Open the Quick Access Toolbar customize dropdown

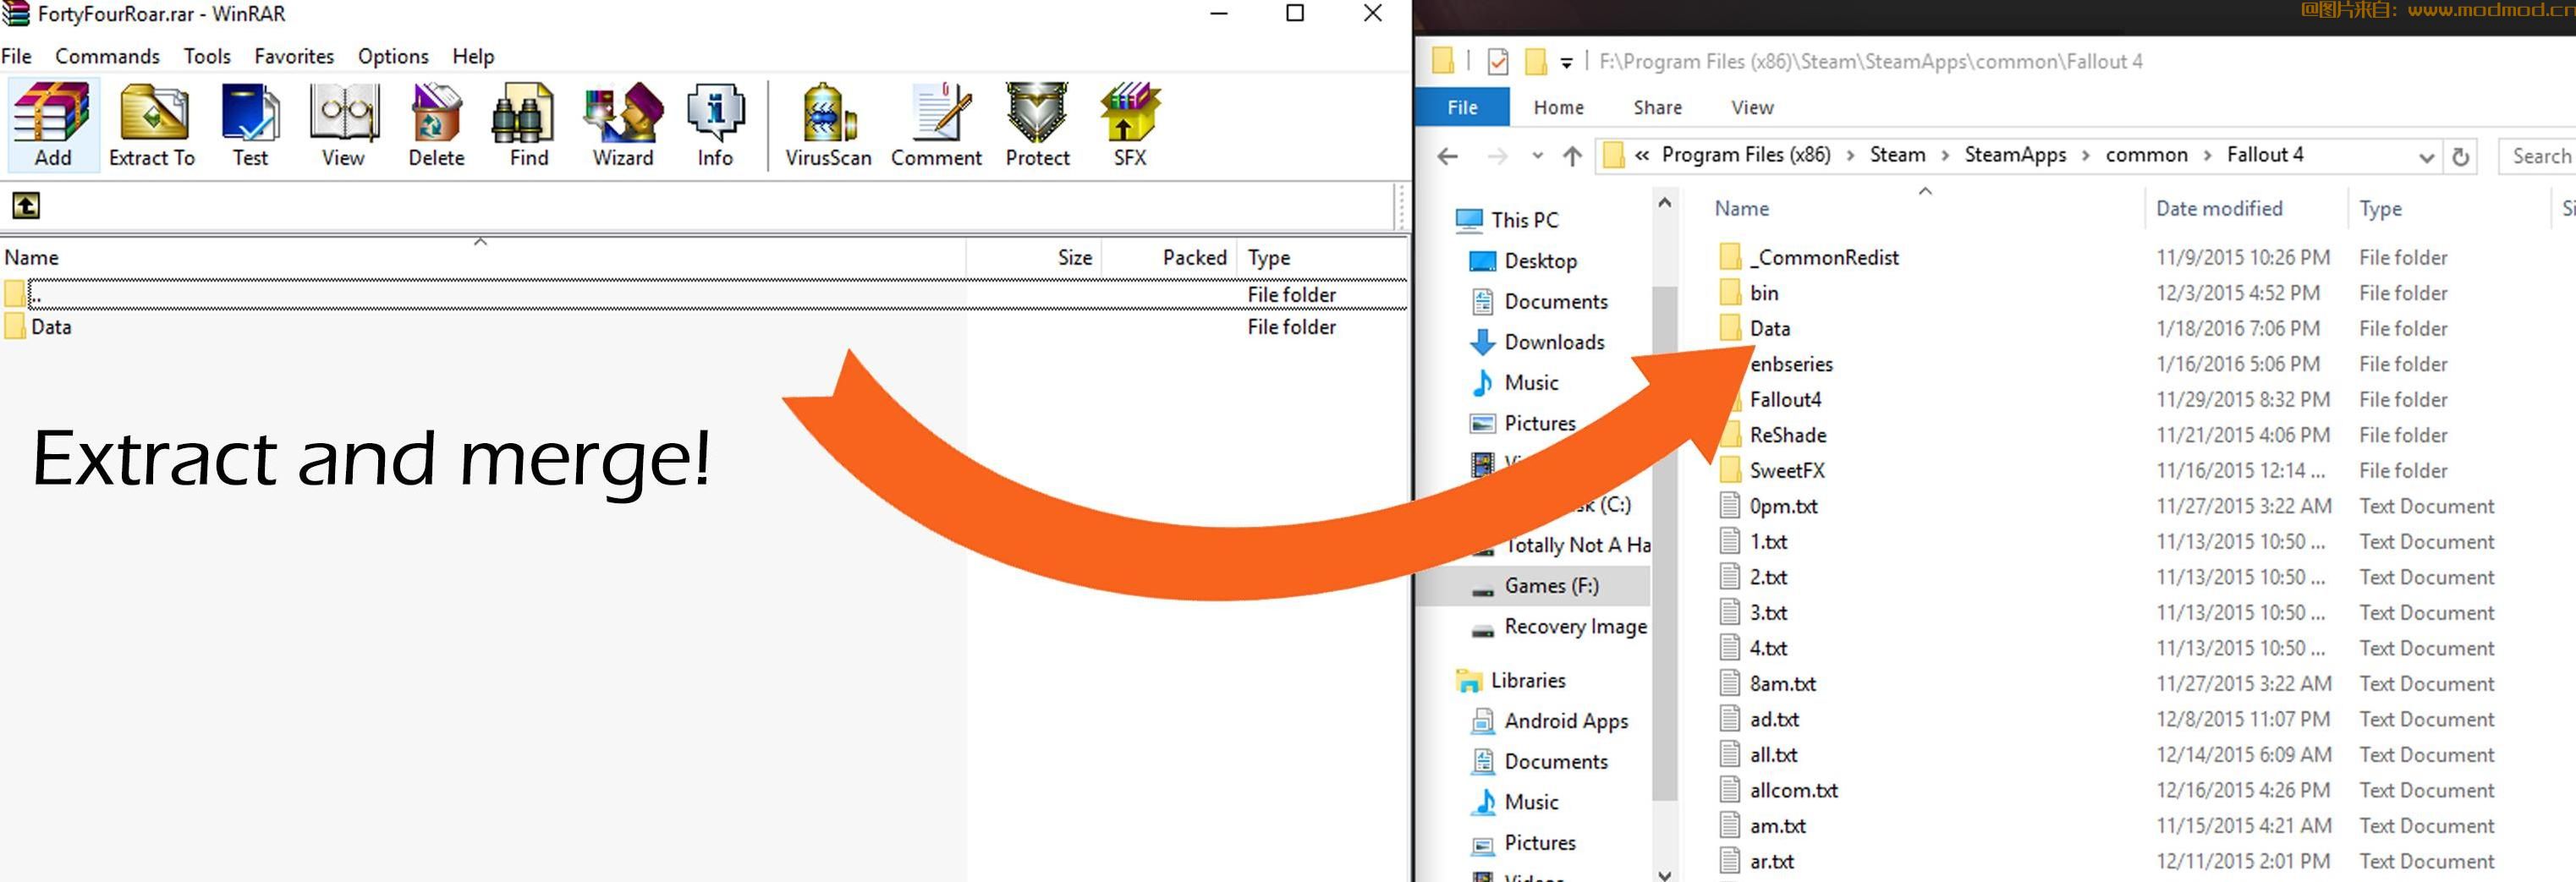pyautogui.click(x=1566, y=63)
